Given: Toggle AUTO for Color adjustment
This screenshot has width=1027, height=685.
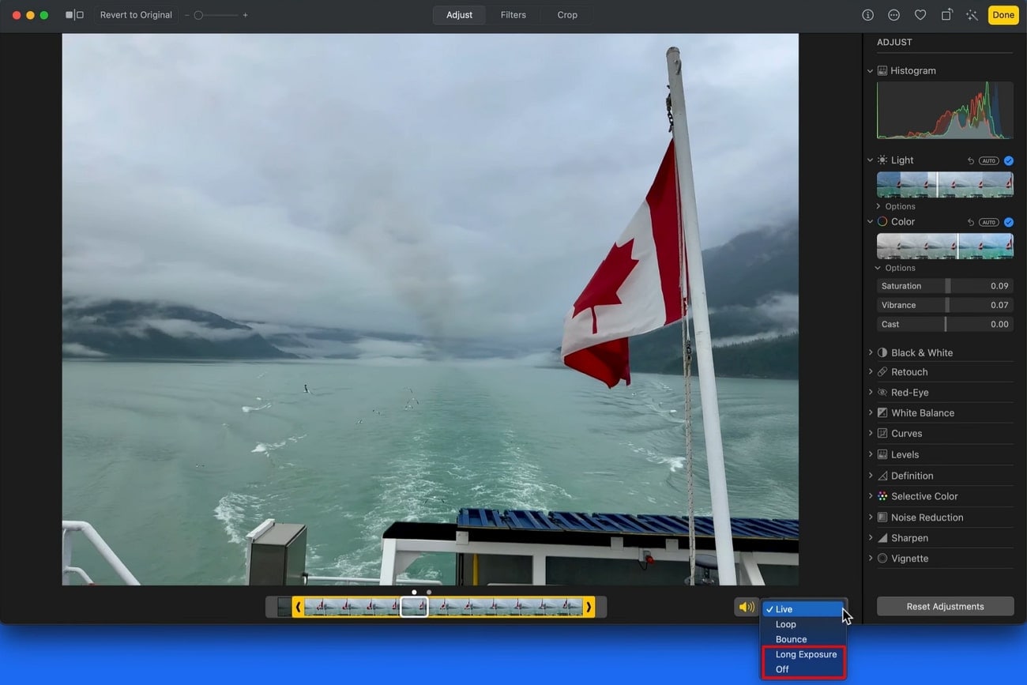Looking at the screenshot, I should [x=989, y=222].
